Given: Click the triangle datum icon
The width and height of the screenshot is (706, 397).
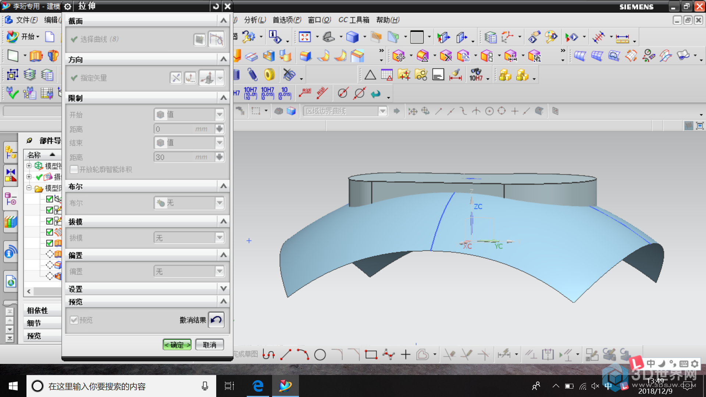Looking at the screenshot, I should (x=370, y=75).
